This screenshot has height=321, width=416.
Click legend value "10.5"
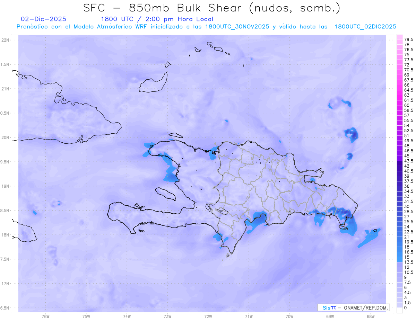pos(409,272)
